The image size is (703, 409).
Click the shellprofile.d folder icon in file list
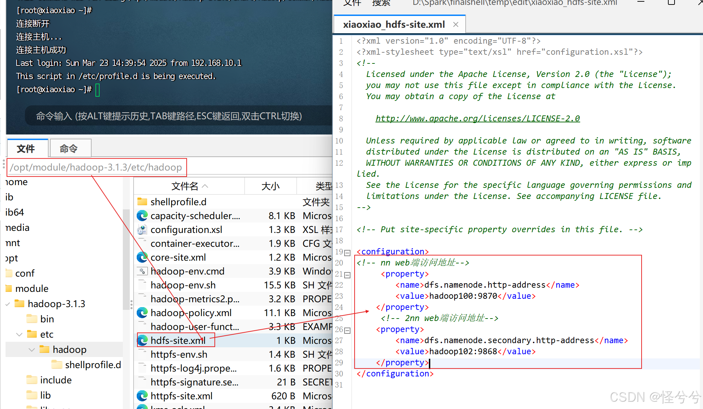(142, 202)
